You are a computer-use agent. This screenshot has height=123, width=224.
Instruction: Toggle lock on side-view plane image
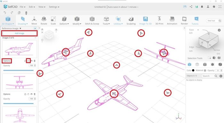(x=25, y=61)
